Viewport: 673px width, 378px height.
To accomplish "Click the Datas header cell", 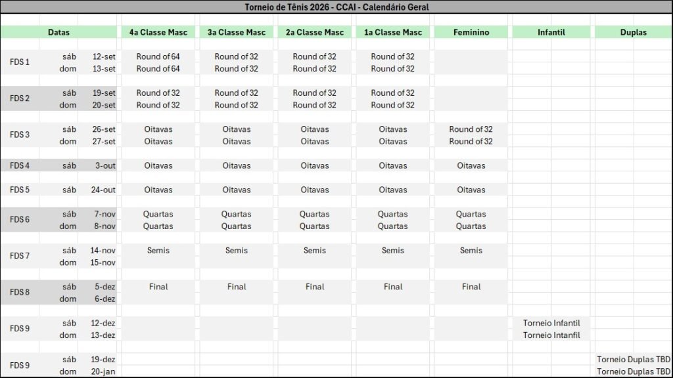I will 58,32.
